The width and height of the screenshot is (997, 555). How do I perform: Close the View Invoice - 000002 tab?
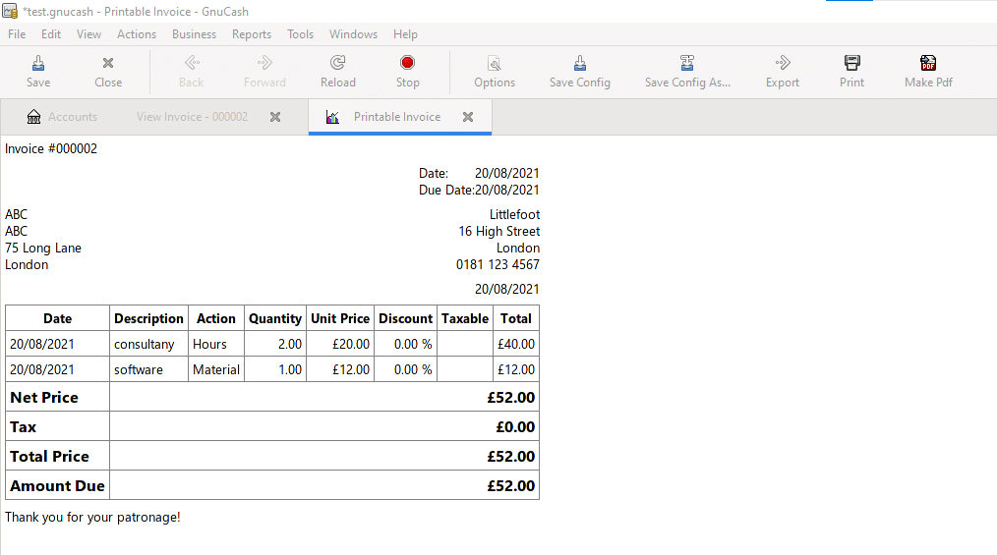[x=275, y=117]
